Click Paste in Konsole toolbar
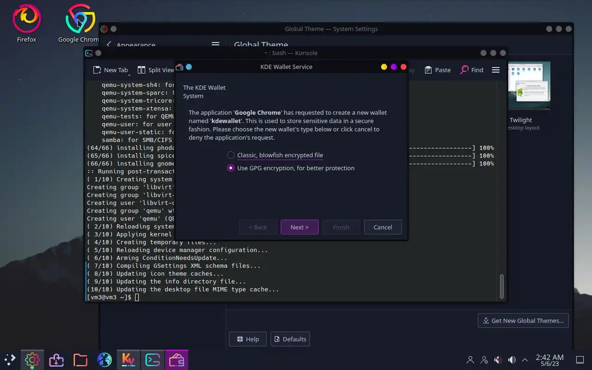Screen dimensions: 592x370 tap(438, 70)
